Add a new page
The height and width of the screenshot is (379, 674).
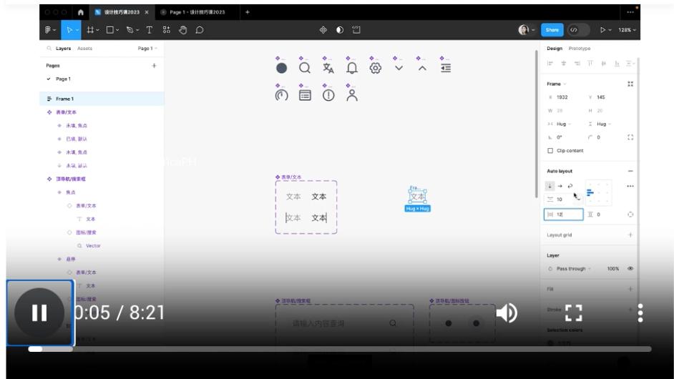pos(154,65)
